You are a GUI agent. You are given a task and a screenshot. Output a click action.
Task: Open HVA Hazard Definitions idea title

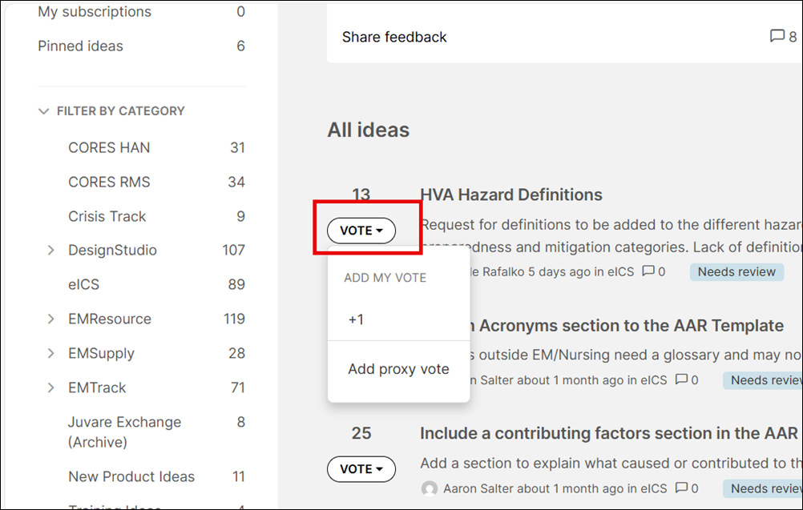coord(511,195)
